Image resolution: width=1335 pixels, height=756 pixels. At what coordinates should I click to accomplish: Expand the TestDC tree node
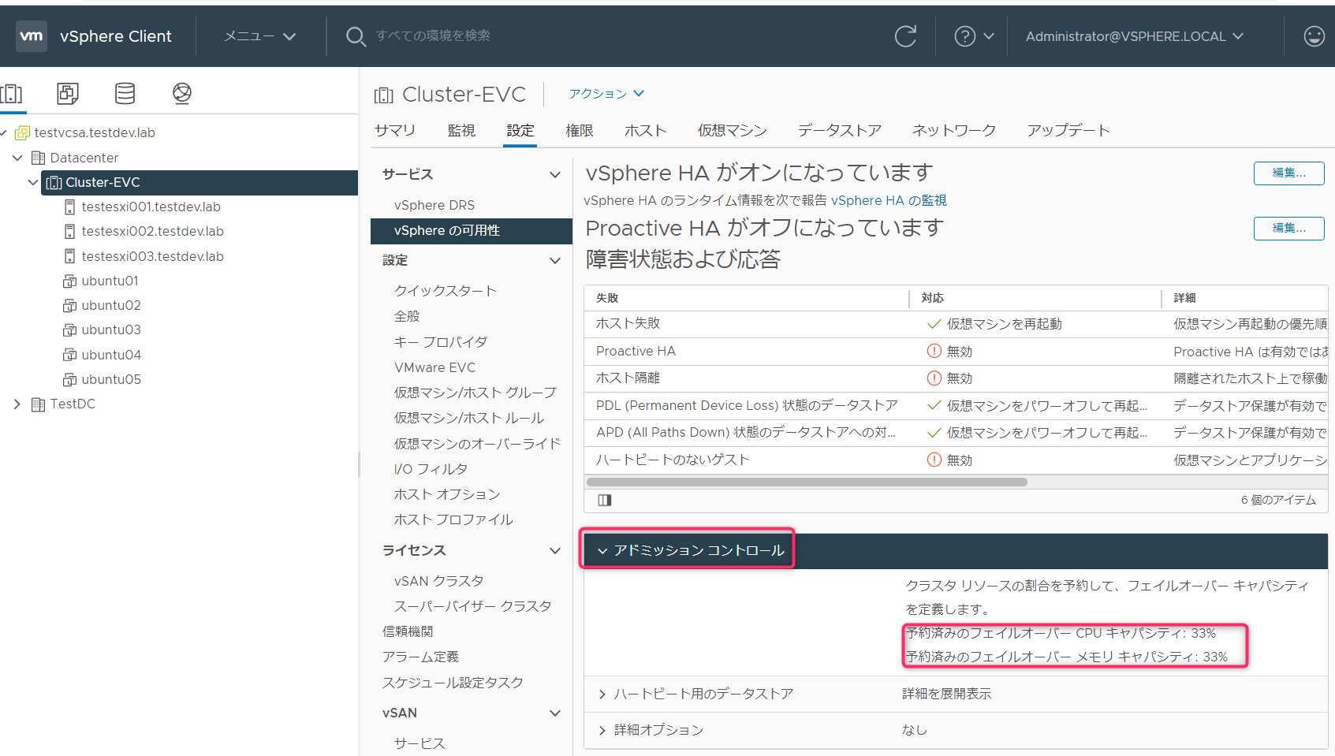[x=17, y=404]
